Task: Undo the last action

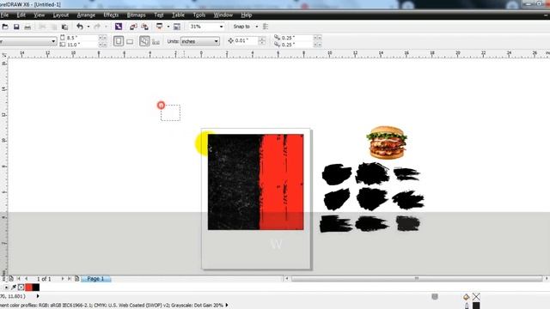Action: point(80,27)
